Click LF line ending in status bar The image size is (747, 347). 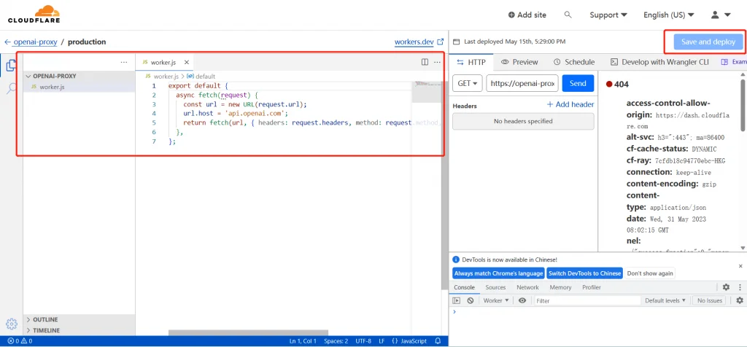pyautogui.click(x=382, y=341)
